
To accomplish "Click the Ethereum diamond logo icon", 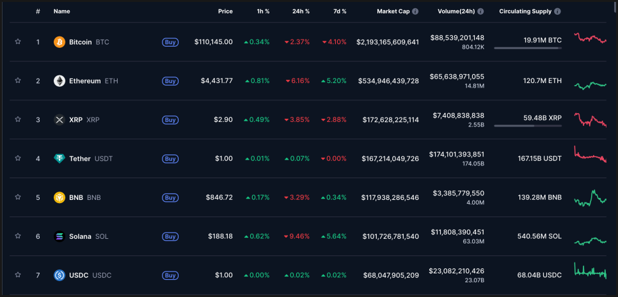I will pos(59,80).
